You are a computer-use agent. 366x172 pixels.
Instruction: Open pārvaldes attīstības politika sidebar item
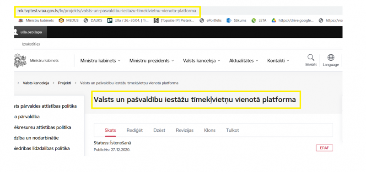tap(45, 106)
